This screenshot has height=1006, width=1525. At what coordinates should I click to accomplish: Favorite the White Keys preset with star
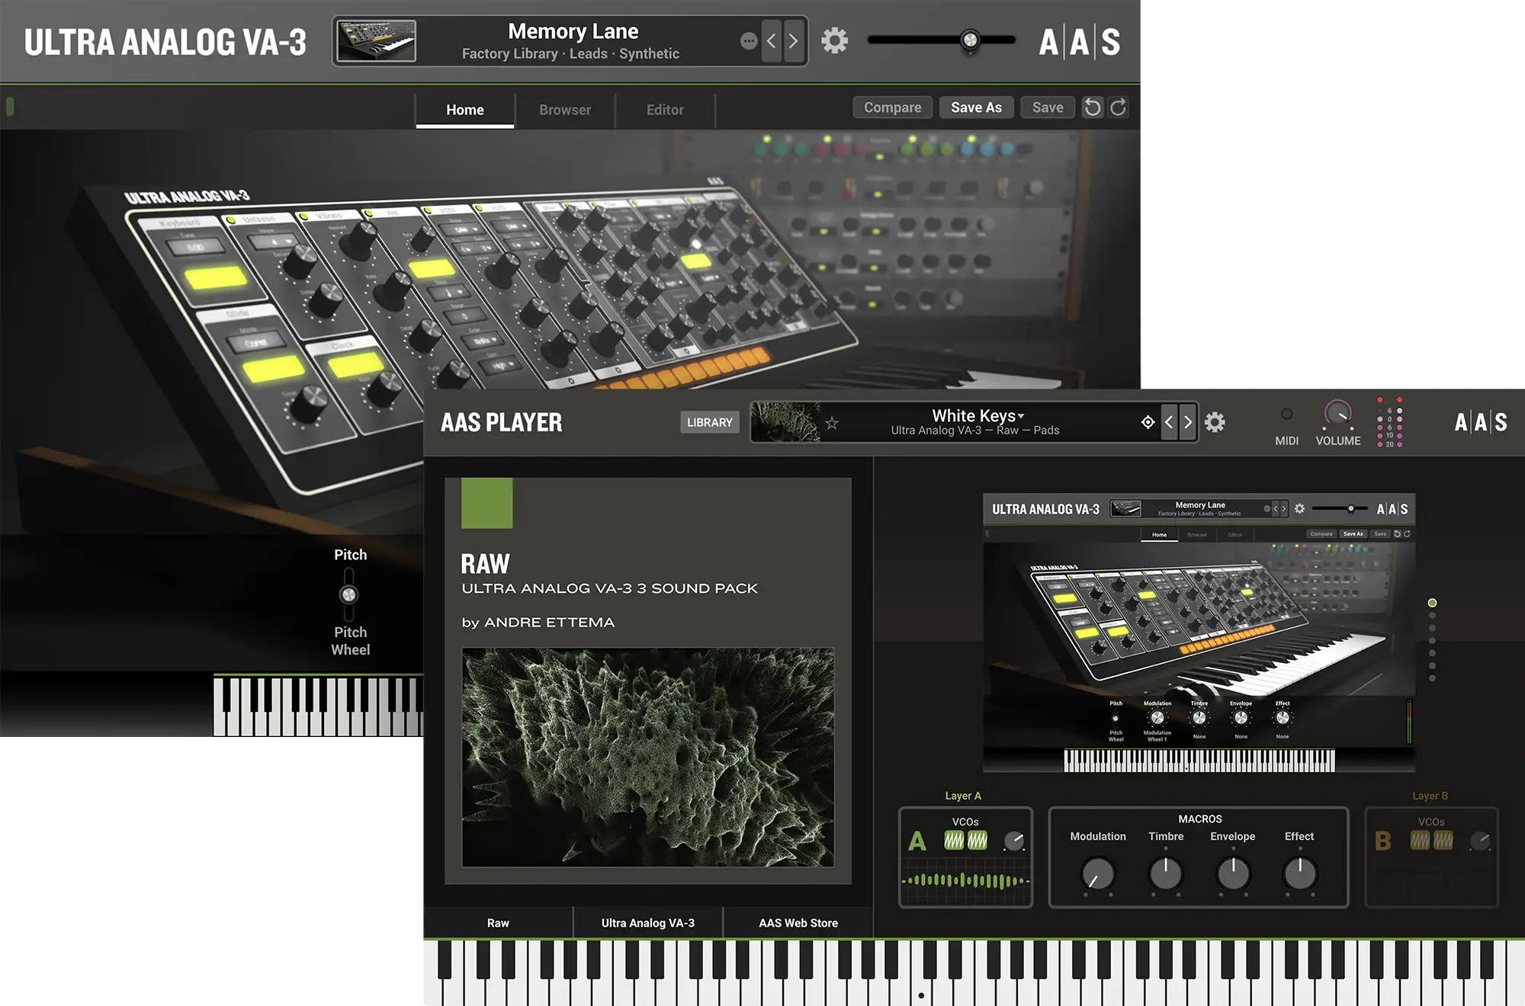[x=832, y=423]
